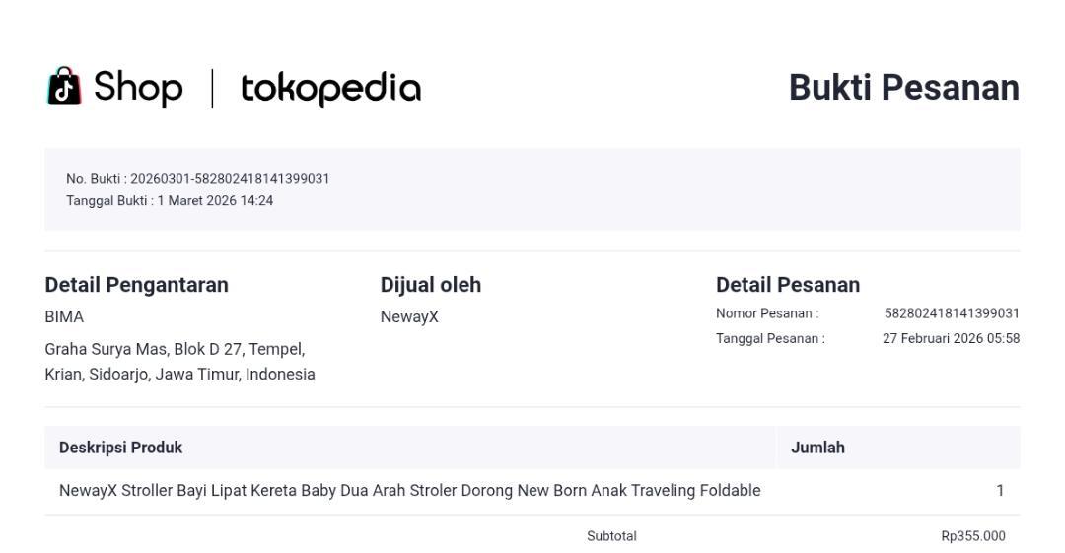
Task: Click the Tanggal Bukti date line
Action: (170, 201)
